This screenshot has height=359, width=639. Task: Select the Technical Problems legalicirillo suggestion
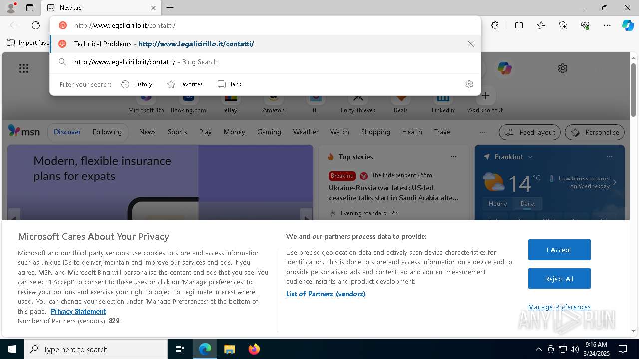coord(265,44)
